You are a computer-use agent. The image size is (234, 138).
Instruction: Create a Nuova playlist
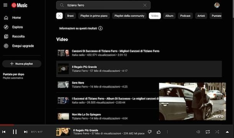pos(21,64)
